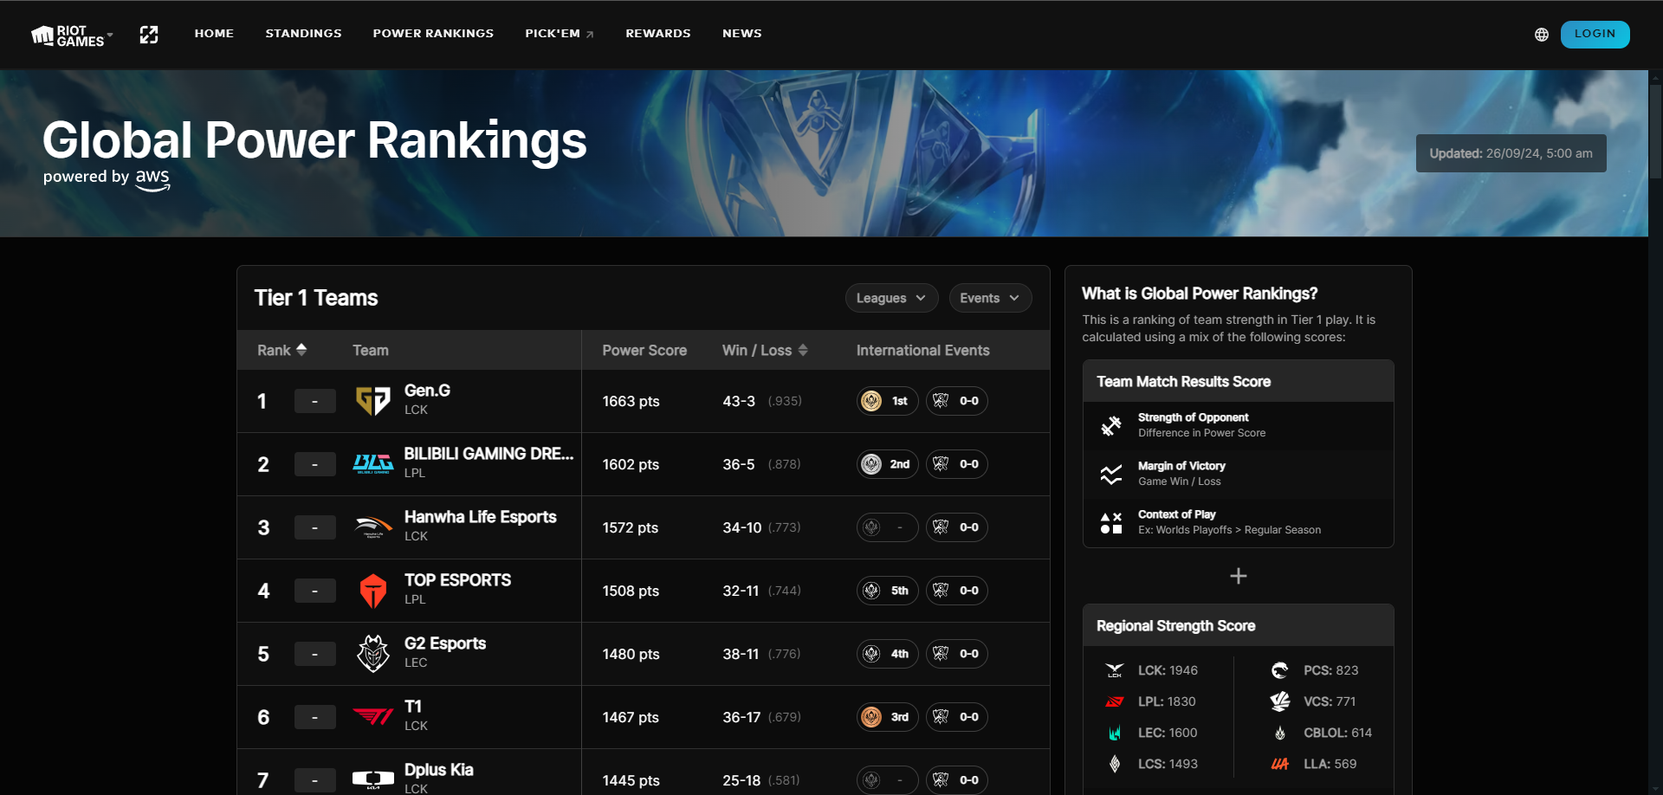Open the NEWS nav item
The height and width of the screenshot is (795, 1663).
[742, 34]
